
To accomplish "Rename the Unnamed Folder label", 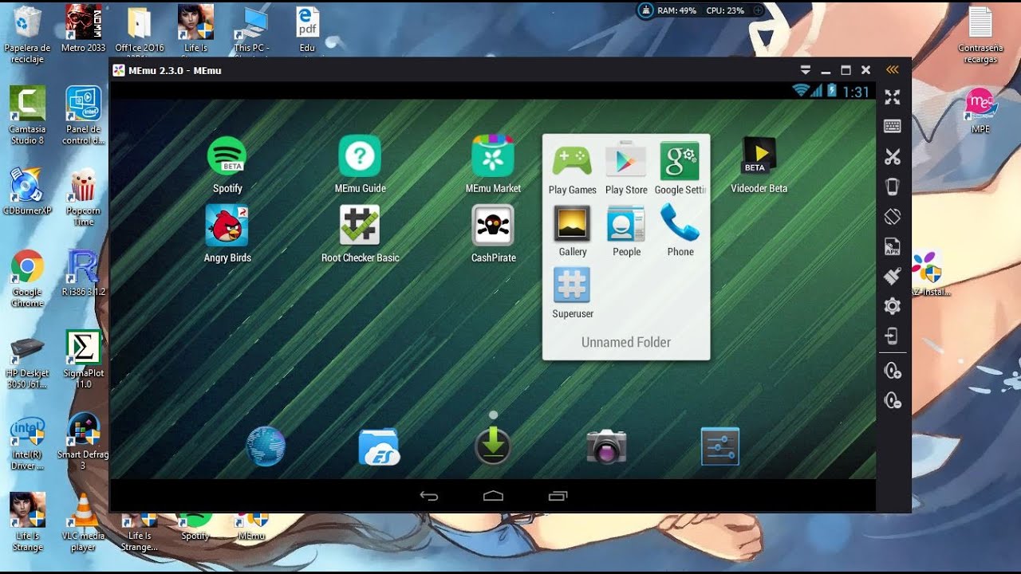I will (x=626, y=342).
